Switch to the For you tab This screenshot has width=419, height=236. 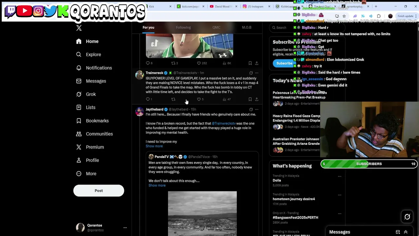[x=148, y=28]
